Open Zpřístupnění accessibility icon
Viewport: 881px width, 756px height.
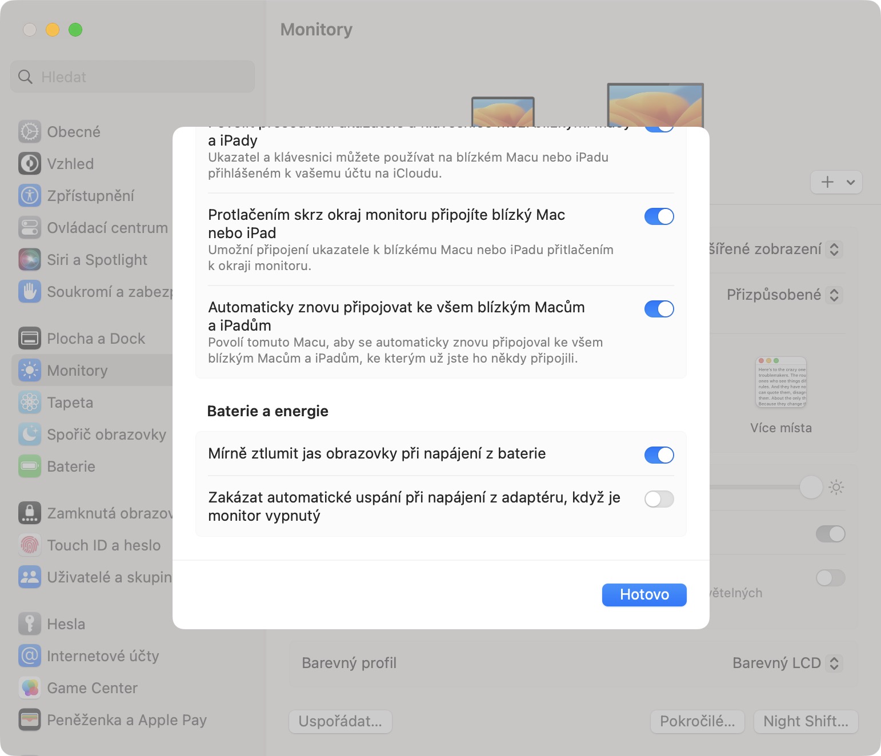point(30,196)
